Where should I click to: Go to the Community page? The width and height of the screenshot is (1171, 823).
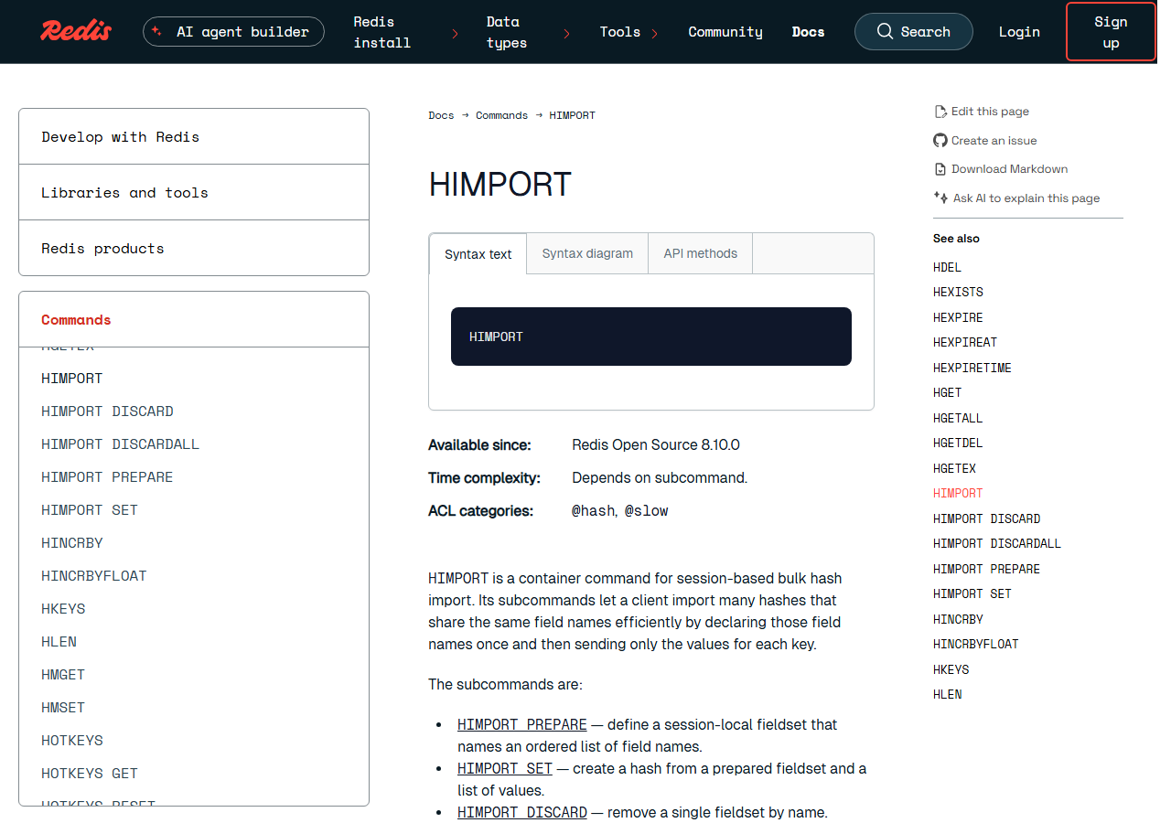pyautogui.click(x=725, y=32)
